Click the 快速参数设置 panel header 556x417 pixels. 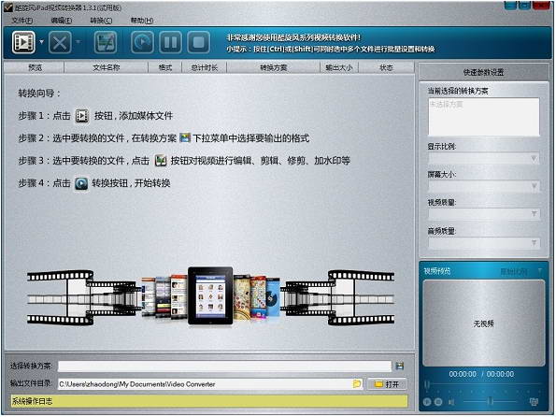tap(483, 72)
